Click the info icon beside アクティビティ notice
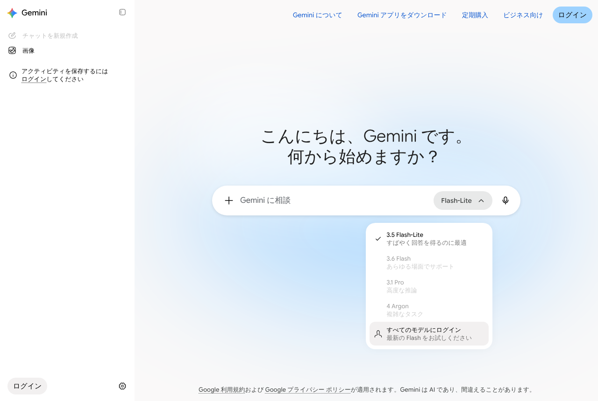This screenshot has width=598, height=401. click(x=13, y=75)
